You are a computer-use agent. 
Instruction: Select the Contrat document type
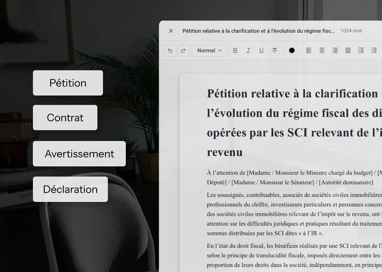[65, 117]
